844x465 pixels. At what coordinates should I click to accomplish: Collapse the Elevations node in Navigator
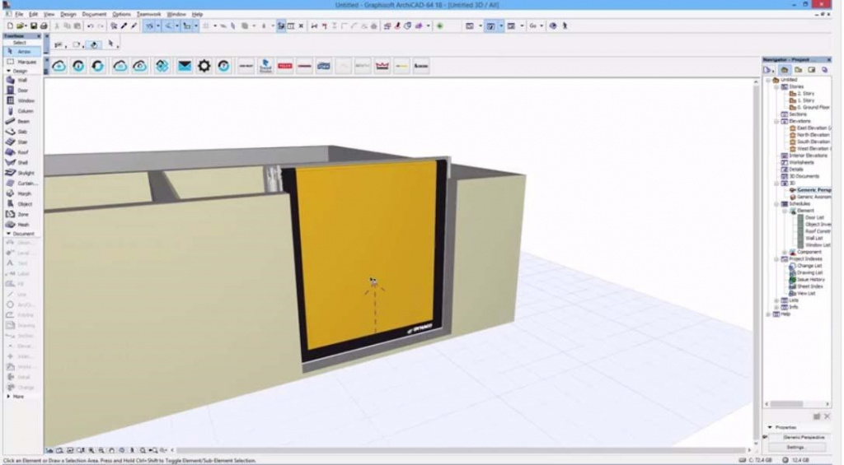776,122
